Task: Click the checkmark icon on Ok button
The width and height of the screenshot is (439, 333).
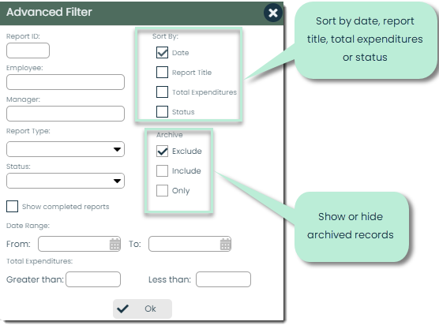Action: [122, 309]
